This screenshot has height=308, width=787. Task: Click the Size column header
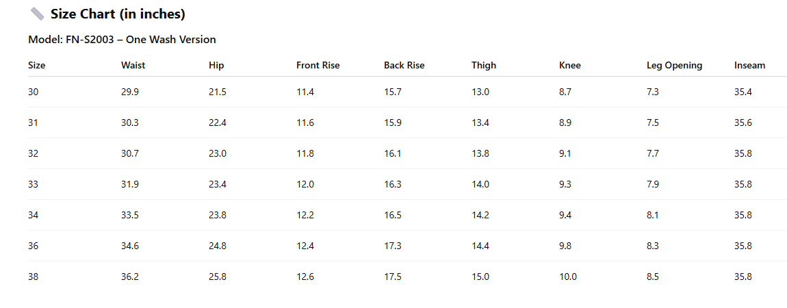pyautogui.click(x=37, y=66)
